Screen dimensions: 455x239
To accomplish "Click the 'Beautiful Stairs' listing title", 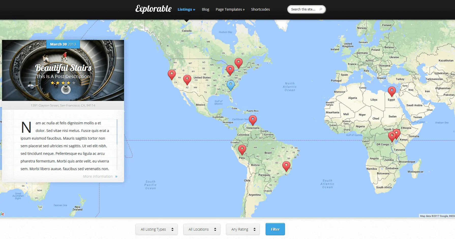I will (63, 68).
